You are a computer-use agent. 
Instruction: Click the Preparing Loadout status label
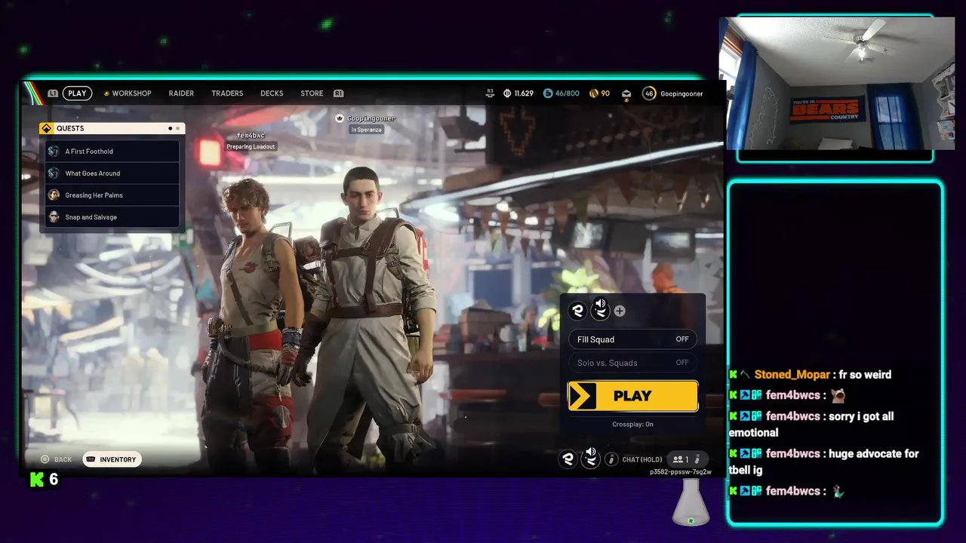(x=251, y=146)
